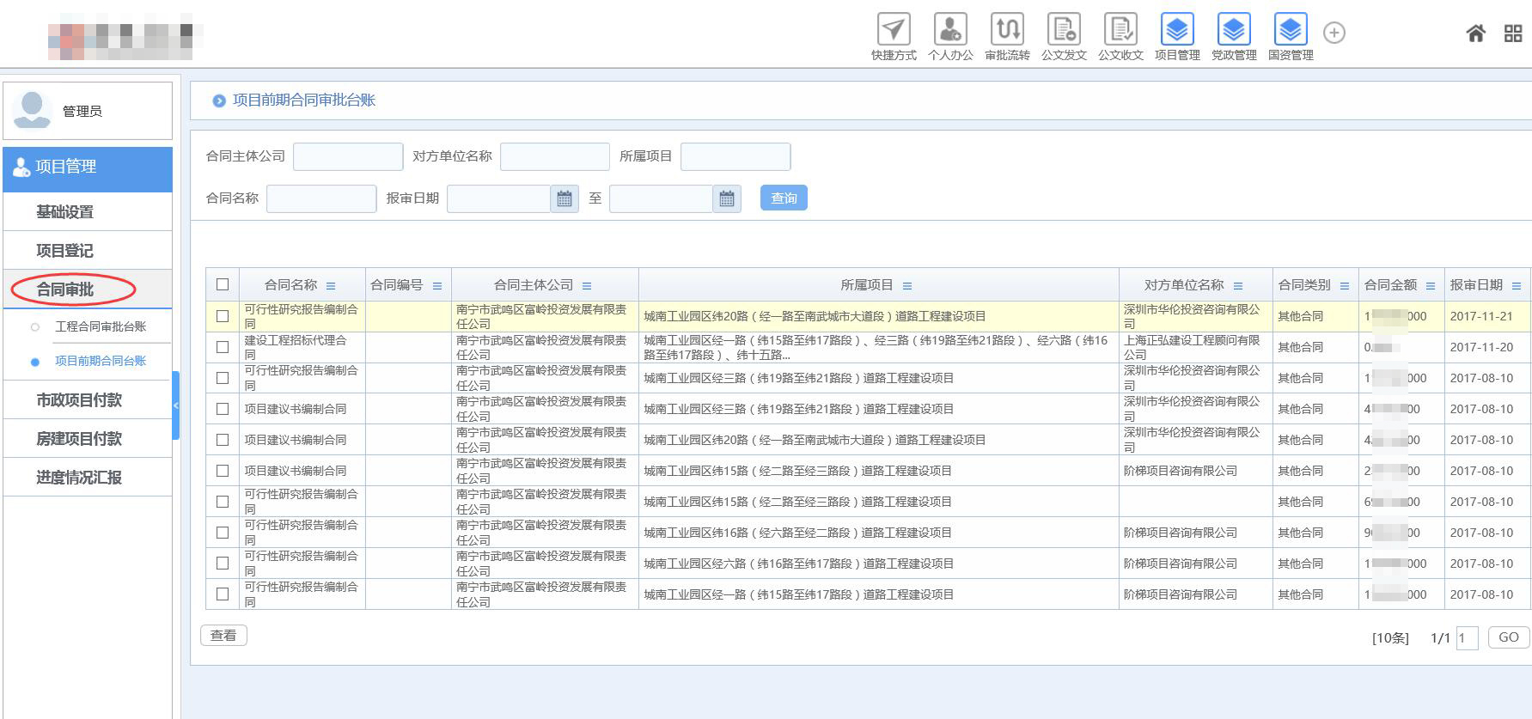The image size is (1532, 719).
Task: Open the 公文收文 document receiving icon
Action: (x=1120, y=30)
